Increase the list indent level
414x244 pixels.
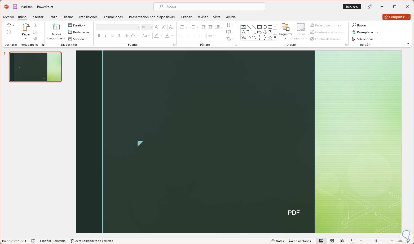[x=210, y=27]
